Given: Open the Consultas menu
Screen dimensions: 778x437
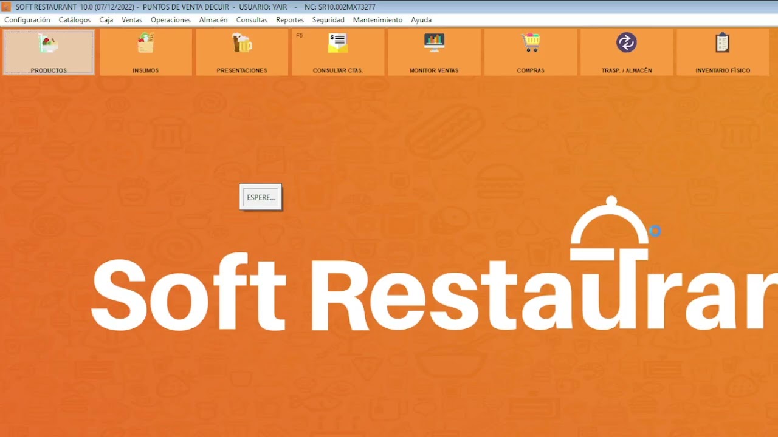Looking at the screenshot, I should tap(252, 20).
